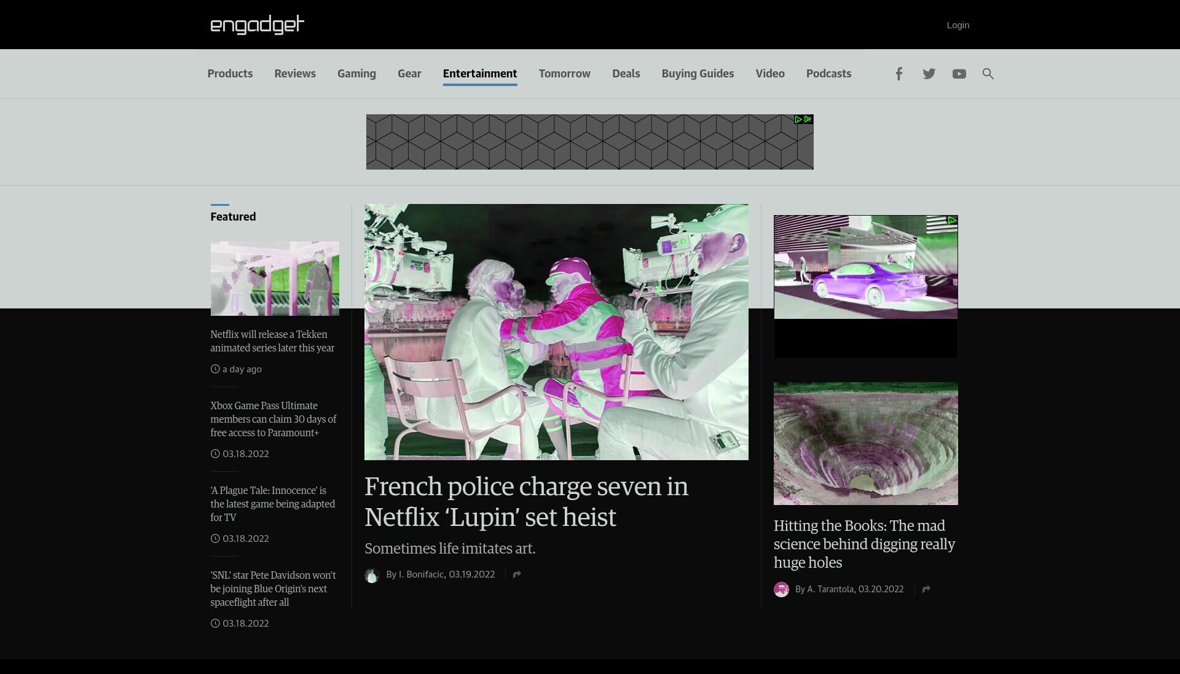Share the Lupin article via arrow icon

click(517, 574)
